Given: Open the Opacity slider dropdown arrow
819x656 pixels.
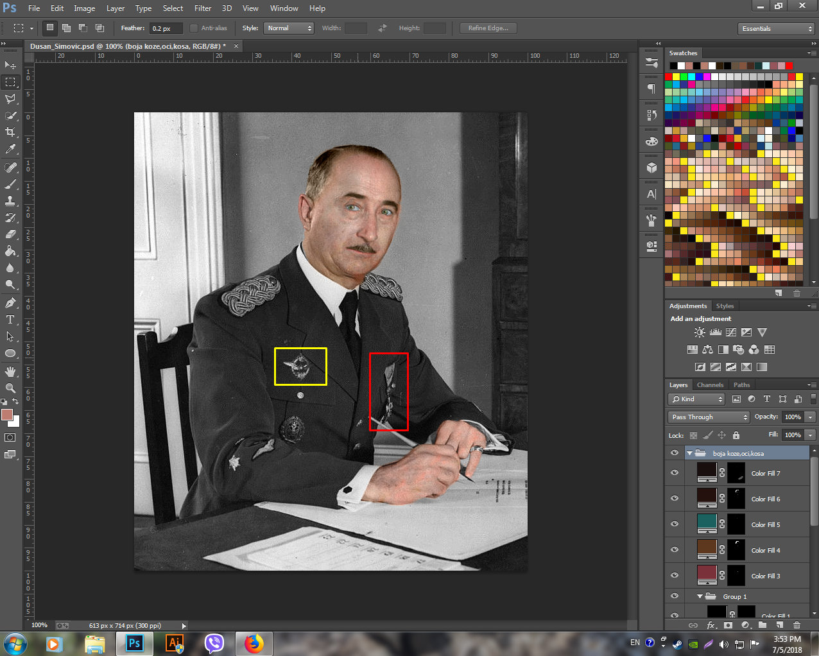Looking at the screenshot, I should tap(811, 417).
